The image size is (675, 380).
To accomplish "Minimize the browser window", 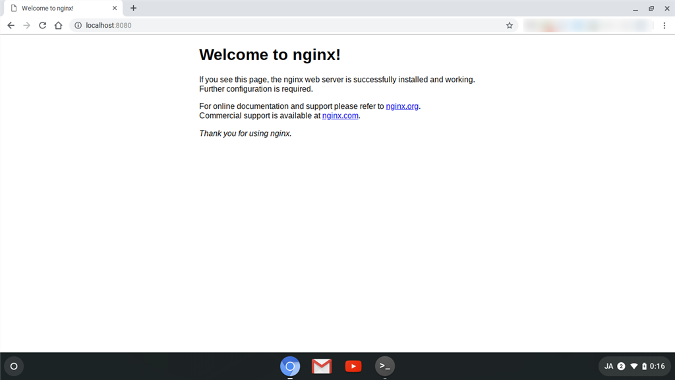I will [x=635, y=8].
